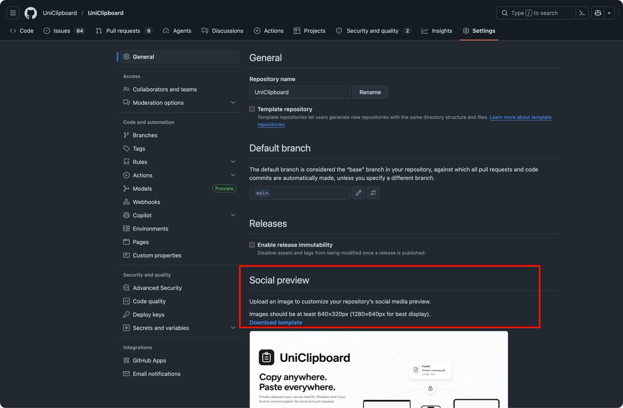Click the Deploy keys key icon
The height and width of the screenshot is (408, 623).
click(x=126, y=315)
